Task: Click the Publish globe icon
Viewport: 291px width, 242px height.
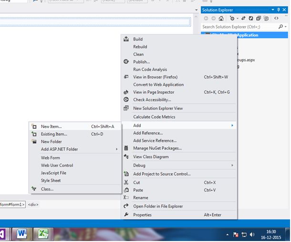Action: [126, 62]
